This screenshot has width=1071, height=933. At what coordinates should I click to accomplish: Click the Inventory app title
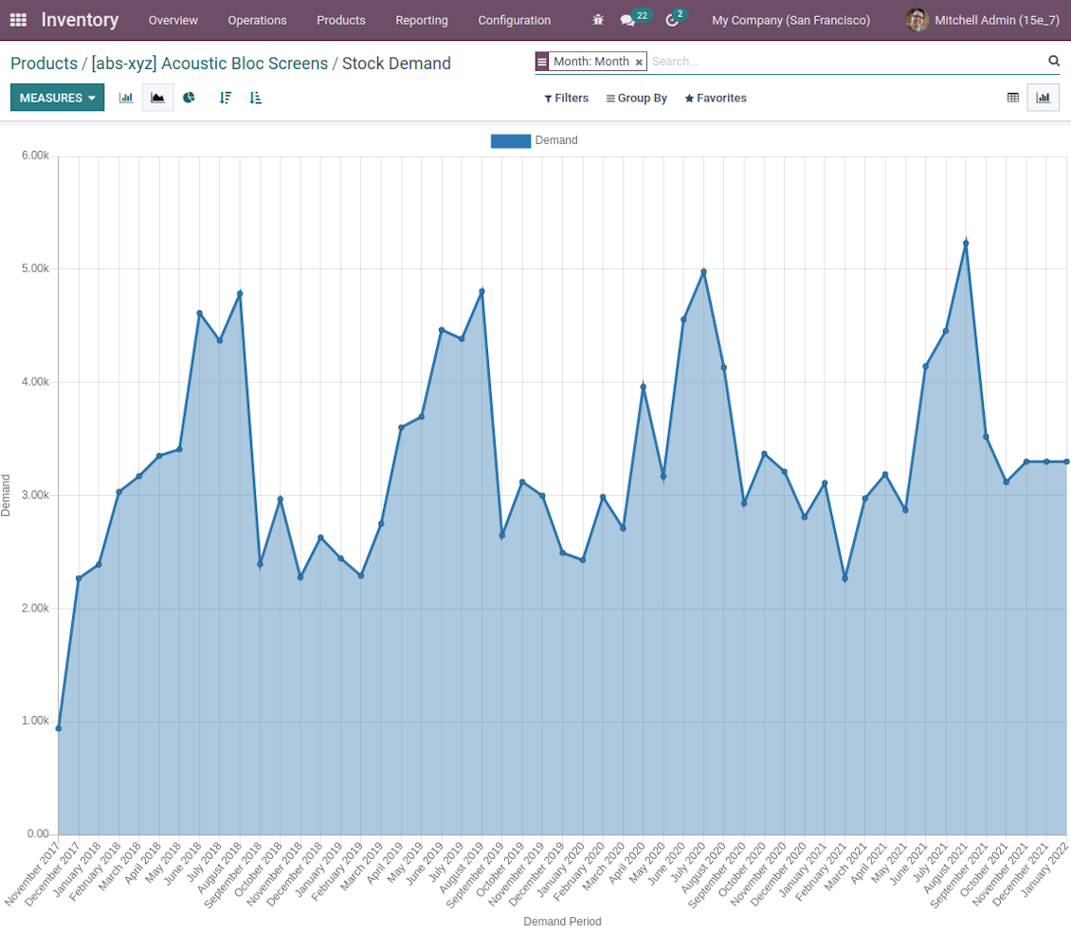[x=80, y=20]
